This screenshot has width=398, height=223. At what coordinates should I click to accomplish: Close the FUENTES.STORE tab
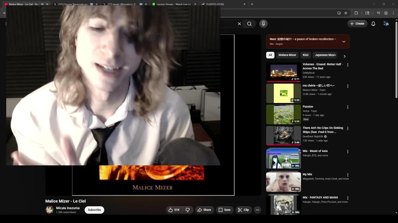coord(244,4)
